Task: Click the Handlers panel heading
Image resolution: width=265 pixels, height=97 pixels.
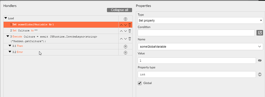Action: tap(10, 6)
